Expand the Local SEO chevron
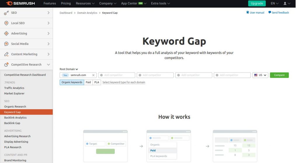Screen dimensions: 299x163 coord(48,23)
